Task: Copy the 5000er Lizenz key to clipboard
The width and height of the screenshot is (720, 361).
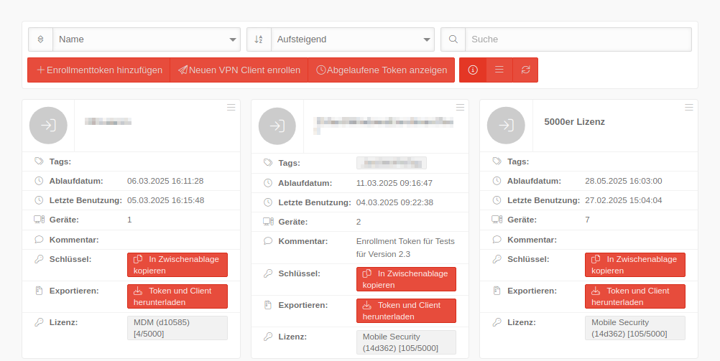Action: [x=634, y=265]
